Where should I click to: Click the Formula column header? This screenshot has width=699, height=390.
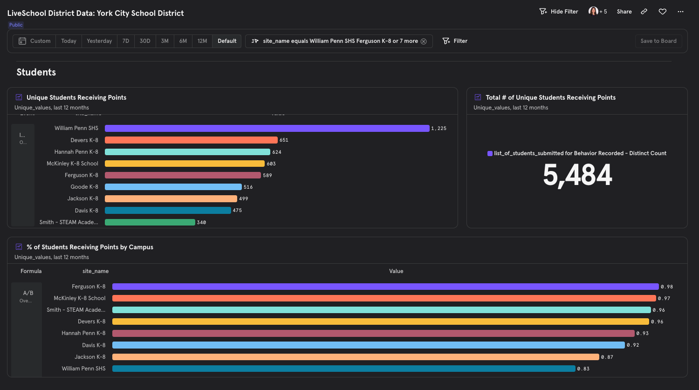pos(31,271)
